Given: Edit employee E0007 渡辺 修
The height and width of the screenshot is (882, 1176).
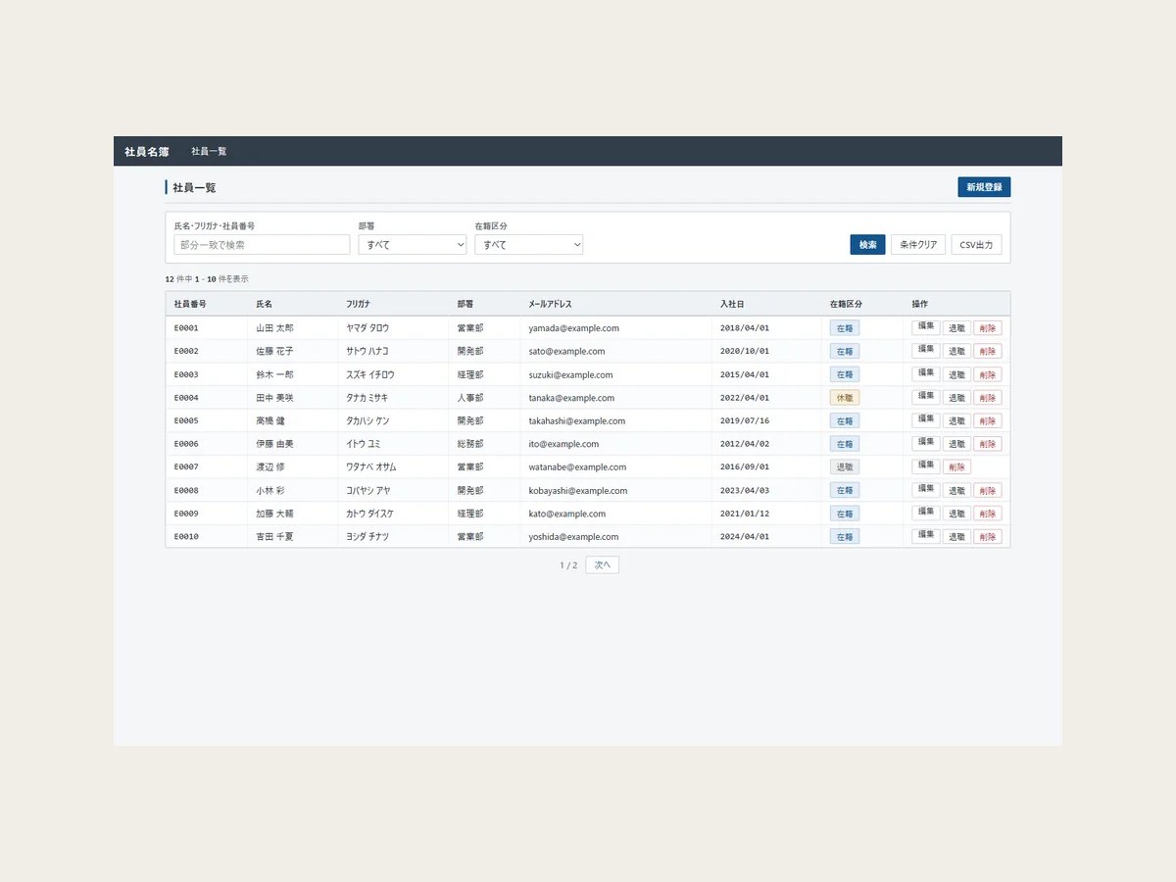Looking at the screenshot, I should click(926, 466).
